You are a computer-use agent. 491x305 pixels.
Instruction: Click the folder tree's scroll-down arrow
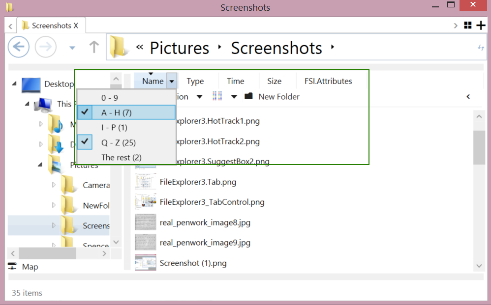[x=116, y=242]
